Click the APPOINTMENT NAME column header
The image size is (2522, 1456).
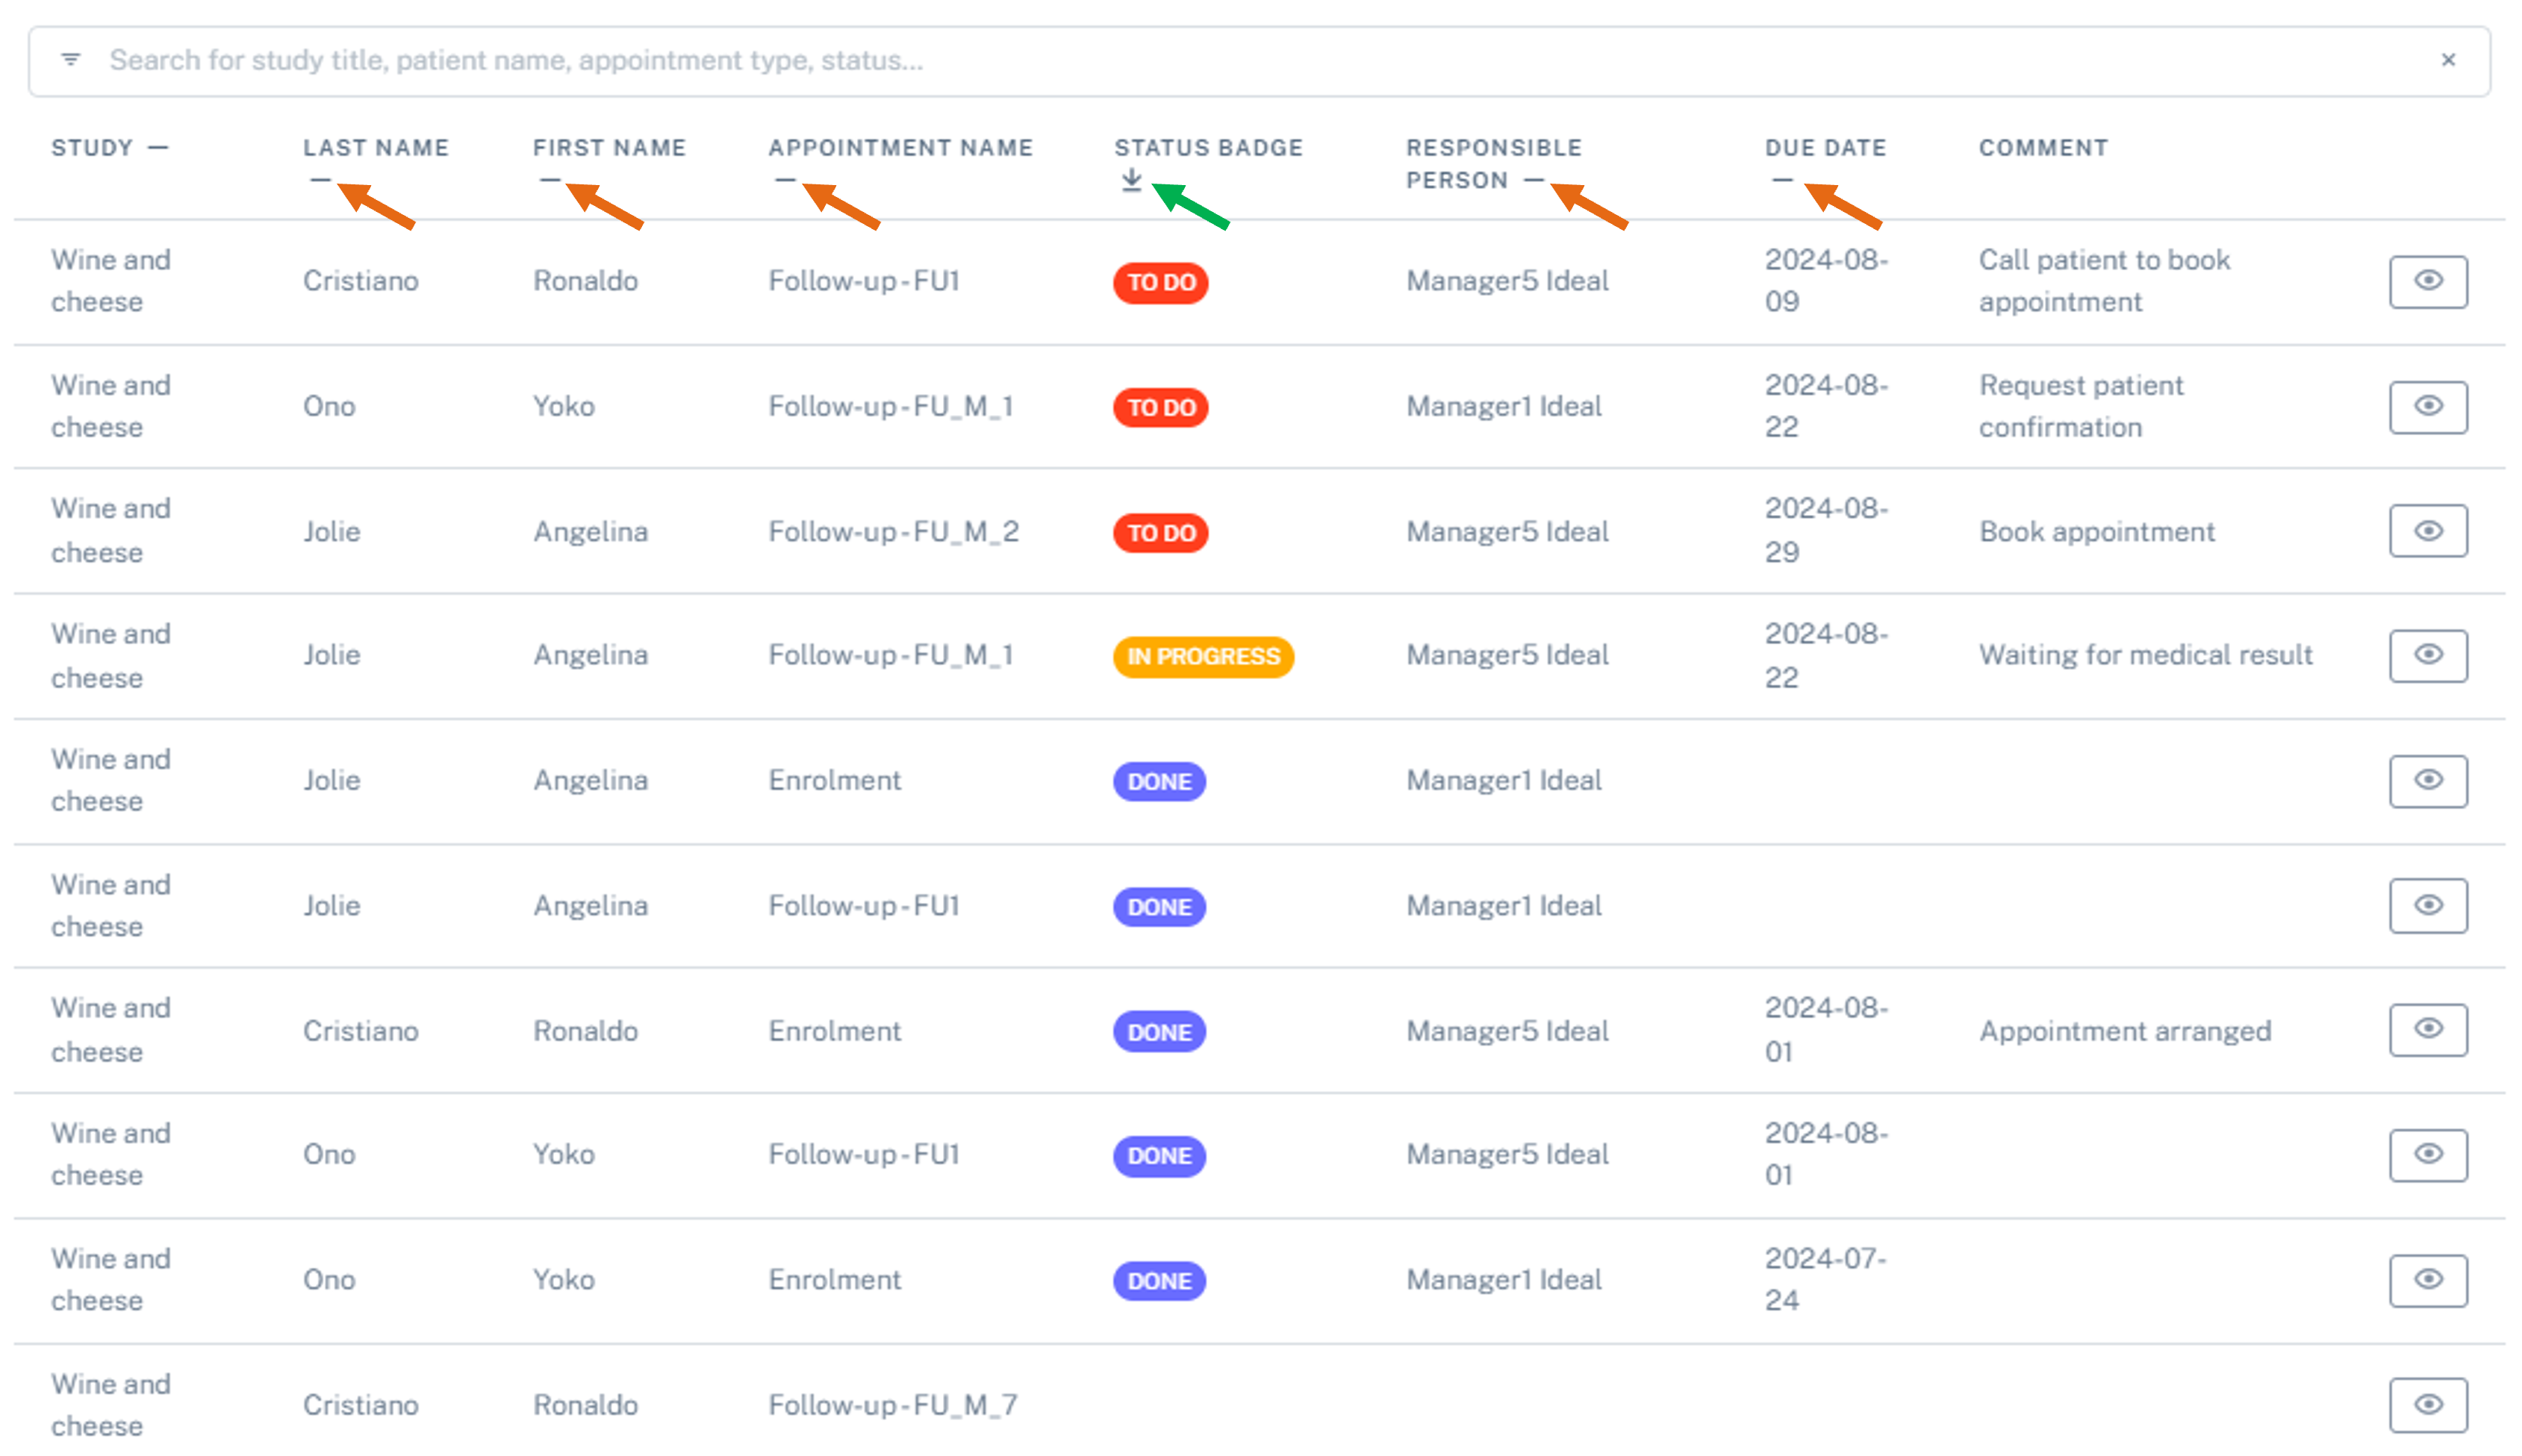(x=900, y=148)
